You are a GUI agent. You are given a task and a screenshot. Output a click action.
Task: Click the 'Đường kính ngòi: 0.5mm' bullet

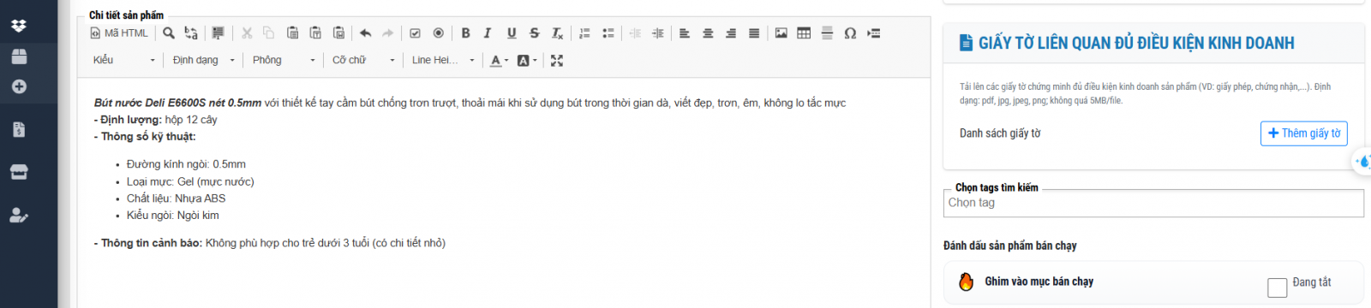point(186,164)
